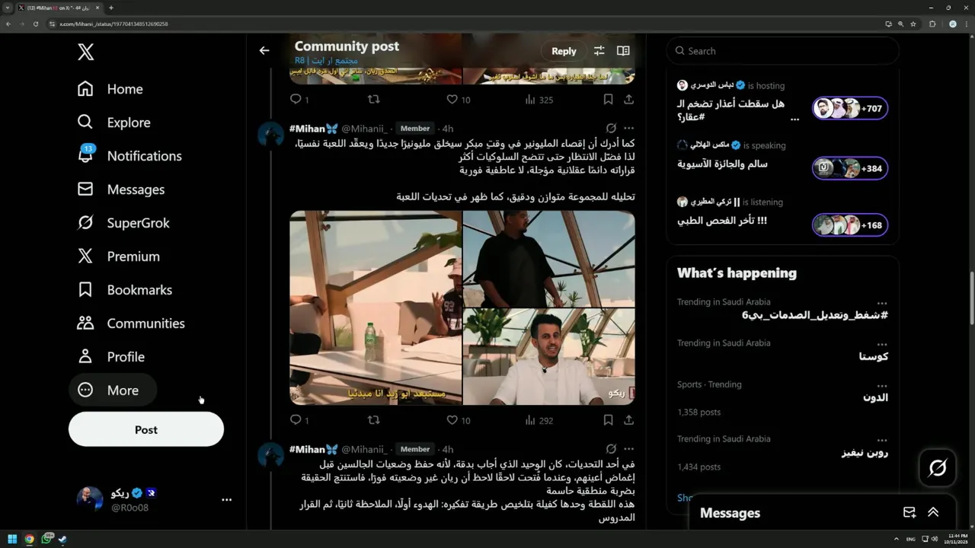Open Windows Start menu
Image resolution: width=975 pixels, height=548 pixels.
click(x=12, y=540)
